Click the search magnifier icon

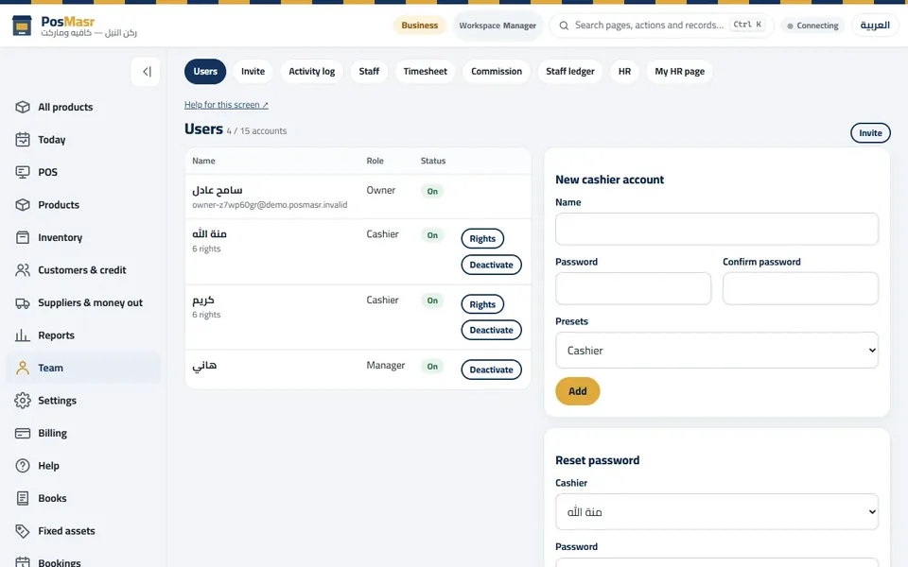(x=564, y=26)
